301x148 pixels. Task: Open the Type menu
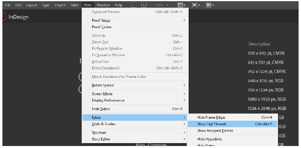coord(46,5)
